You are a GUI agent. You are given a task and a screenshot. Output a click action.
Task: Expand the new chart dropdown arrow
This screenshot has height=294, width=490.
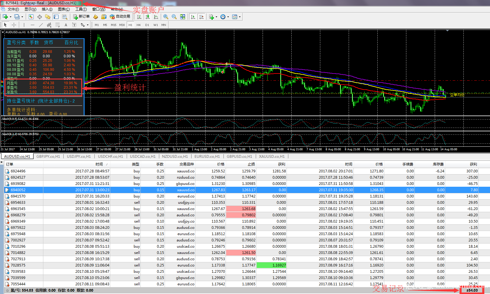(10, 17)
